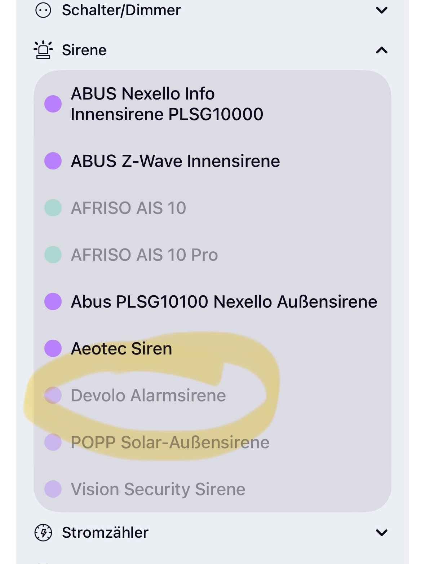Collapse the Sirene section chevron

click(382, 50)
